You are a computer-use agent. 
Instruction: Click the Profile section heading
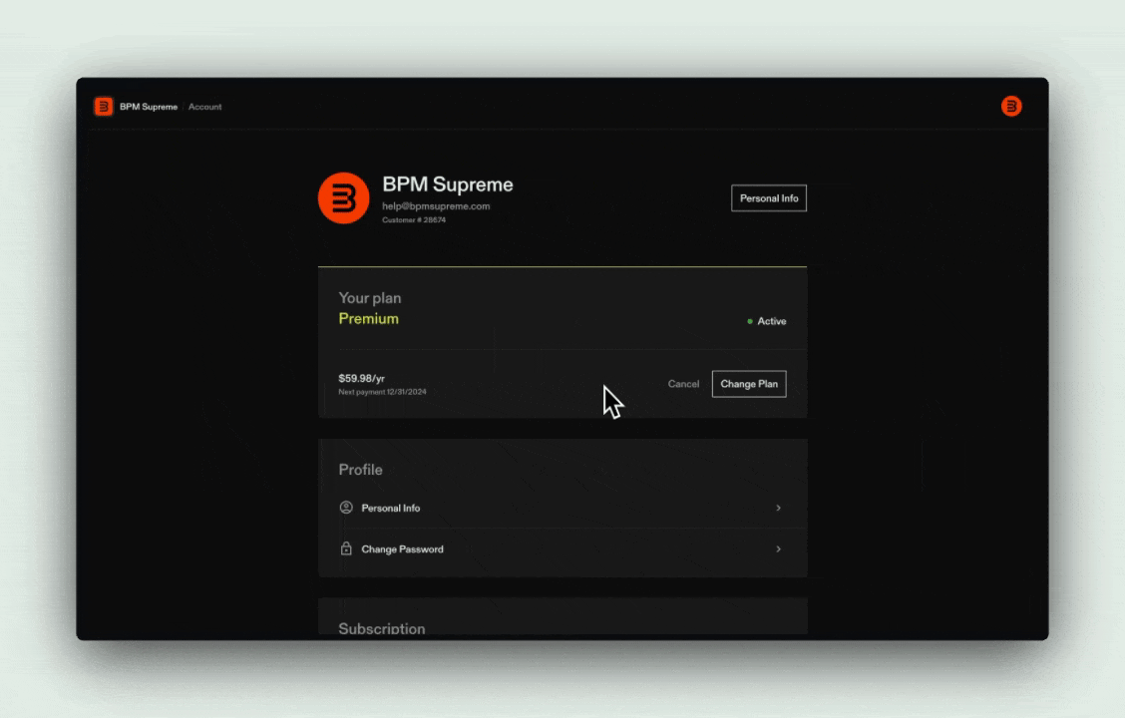[360, 469]
